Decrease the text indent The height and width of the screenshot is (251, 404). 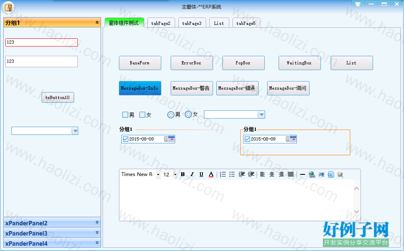(242, 174)
